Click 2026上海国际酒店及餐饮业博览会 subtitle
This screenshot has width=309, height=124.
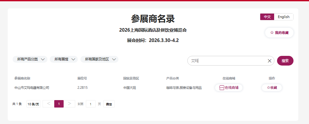[153, 30]
